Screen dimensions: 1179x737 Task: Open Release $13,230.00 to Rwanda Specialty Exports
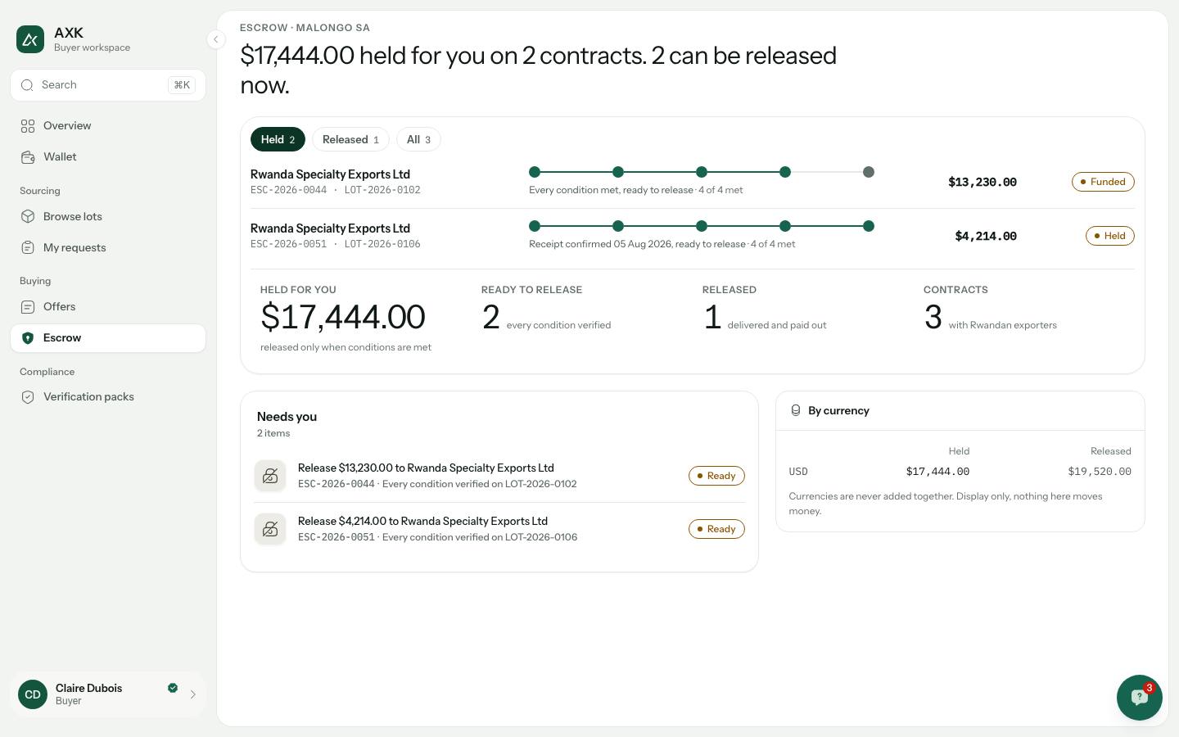coord(499,476)
